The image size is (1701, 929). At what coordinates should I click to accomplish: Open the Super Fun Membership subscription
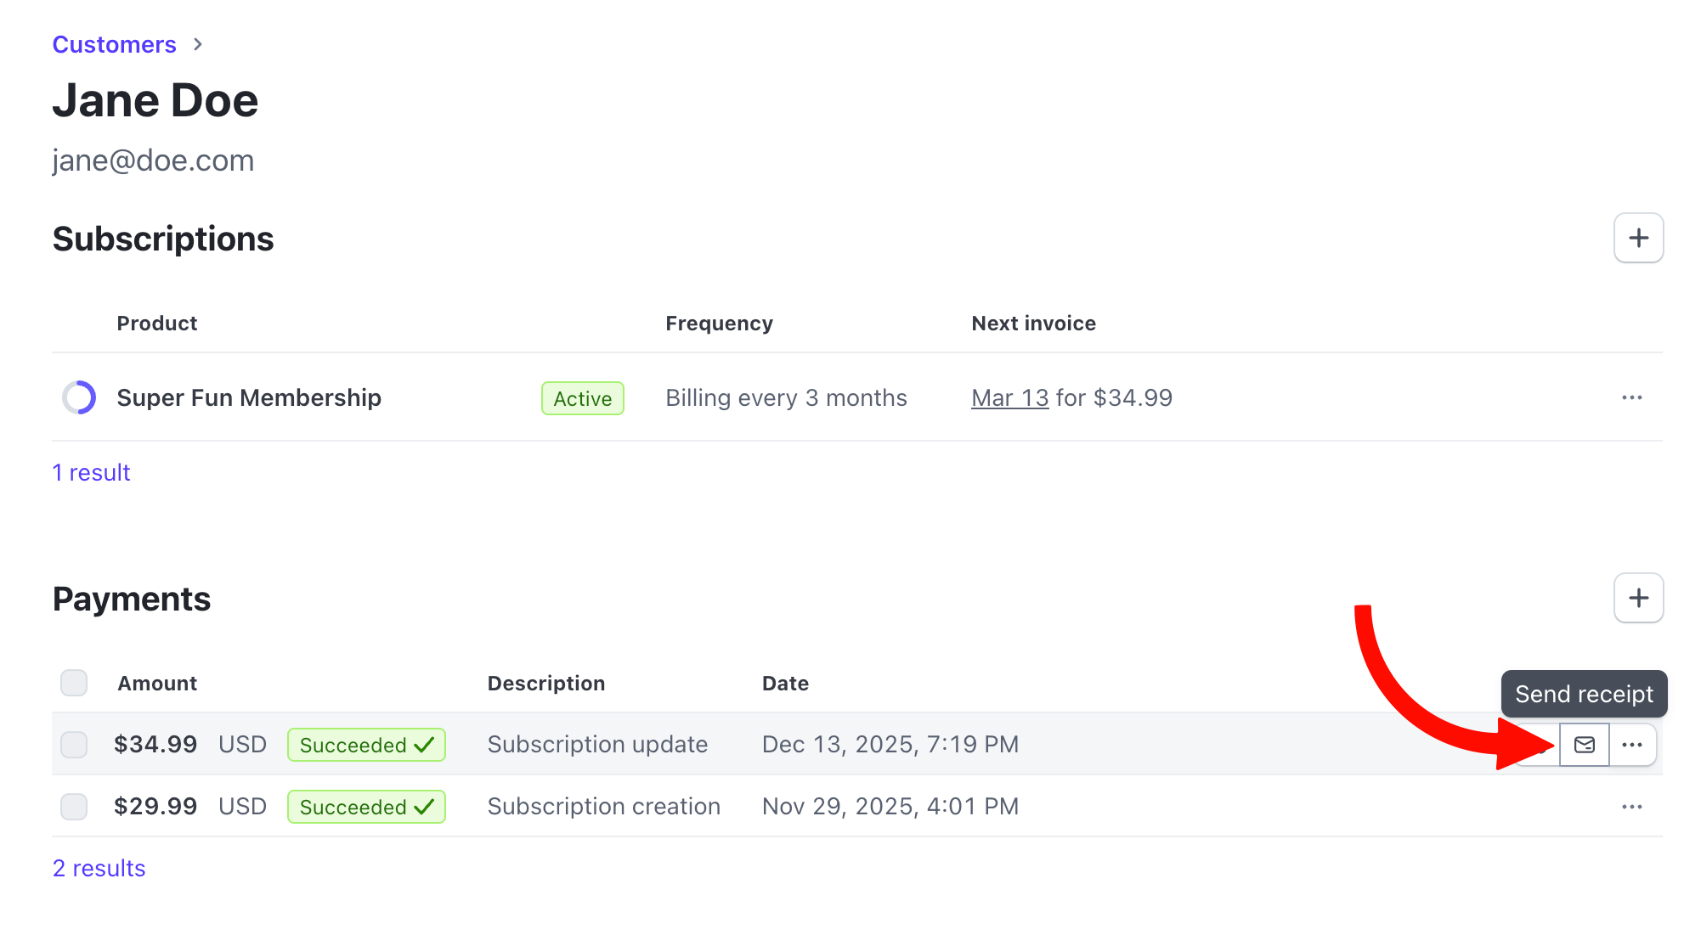pos(249,397)
